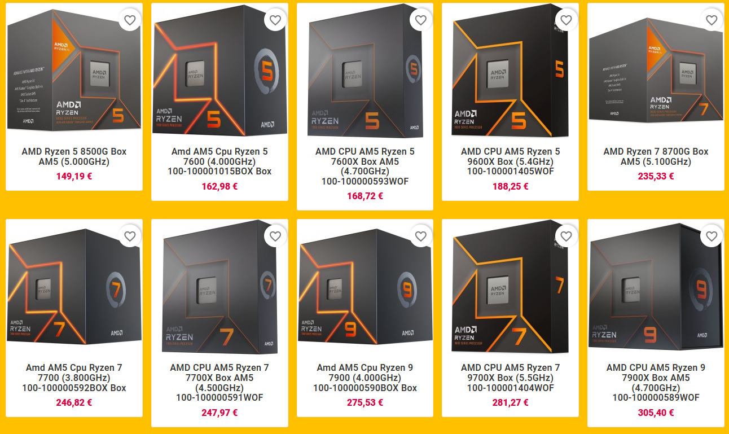Favorite the Ryzen 9 7900 processor
This screenshot has width=729, height=434.
421,236
